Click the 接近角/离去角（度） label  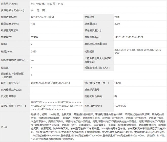click(97, 83)
